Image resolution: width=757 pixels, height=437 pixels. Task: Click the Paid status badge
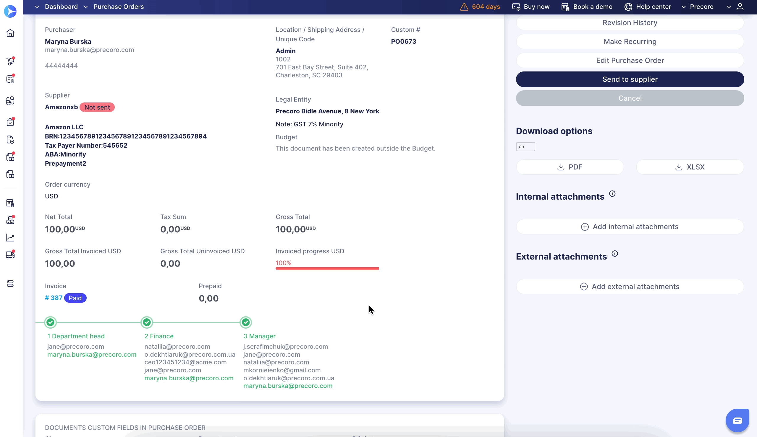click(x=75, y=298)
